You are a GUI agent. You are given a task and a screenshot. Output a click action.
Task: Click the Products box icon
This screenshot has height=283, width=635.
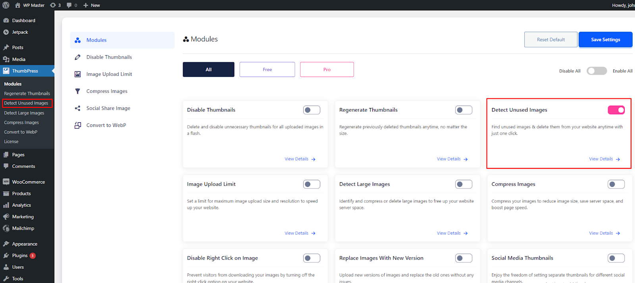click(x=6, y=194)
